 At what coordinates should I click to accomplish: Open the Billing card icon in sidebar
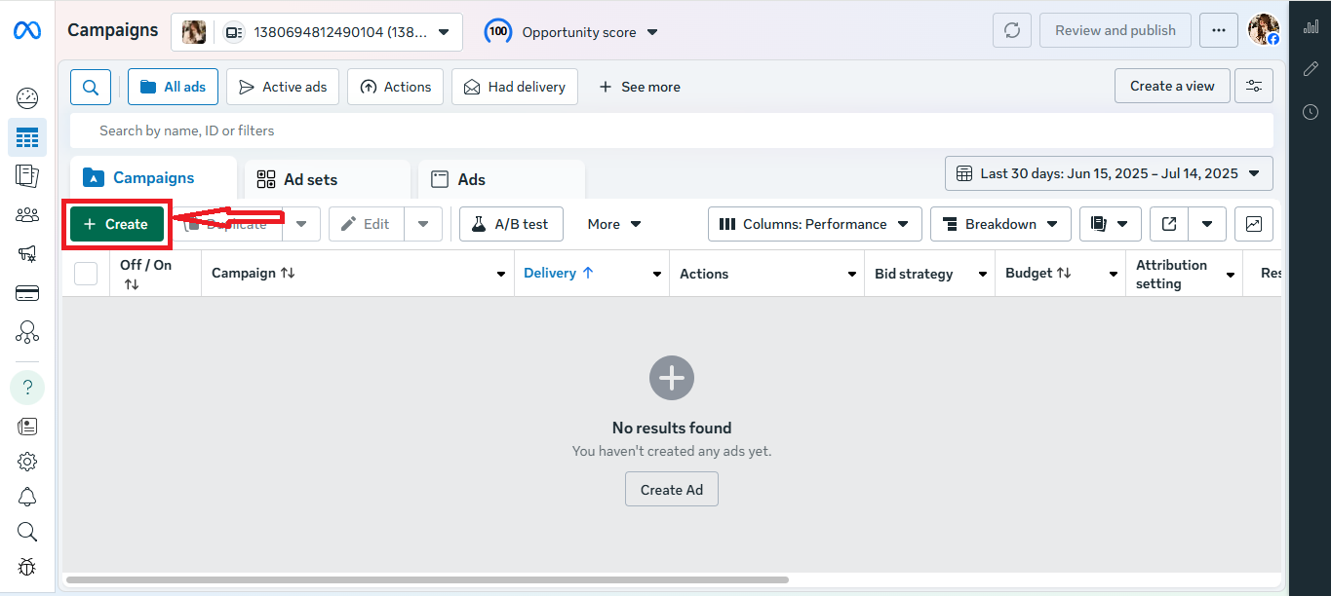click(x=27, y=293)
